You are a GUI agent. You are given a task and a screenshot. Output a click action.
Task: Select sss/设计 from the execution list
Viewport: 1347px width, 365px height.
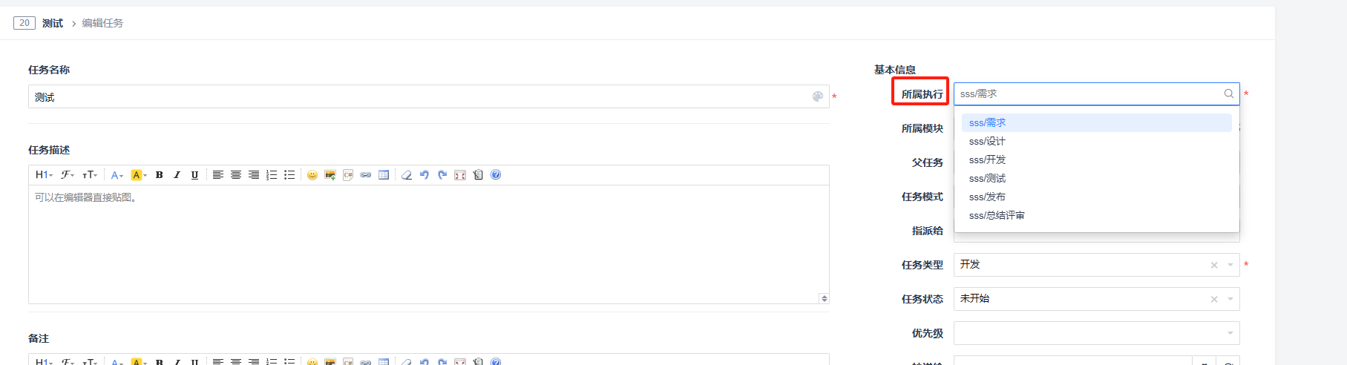[x=987, y=141]
